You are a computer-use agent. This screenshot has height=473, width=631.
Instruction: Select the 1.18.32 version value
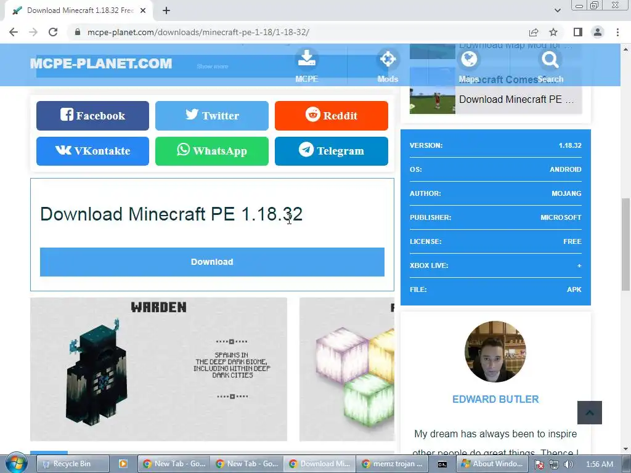[x=570, y=145]
